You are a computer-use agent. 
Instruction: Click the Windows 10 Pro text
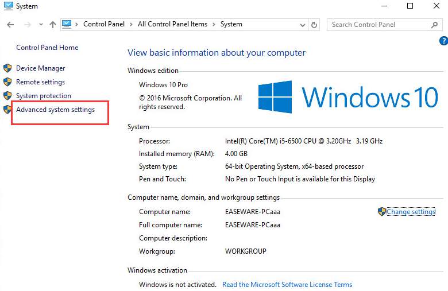(163, 85)
